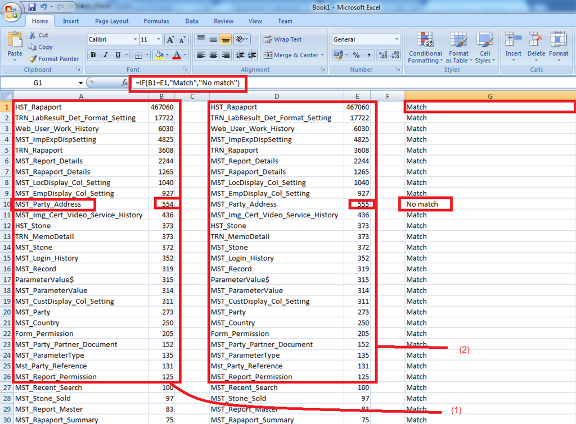576x424 pixels.
Task: Activate Format Painter
Action: point(53,58)
